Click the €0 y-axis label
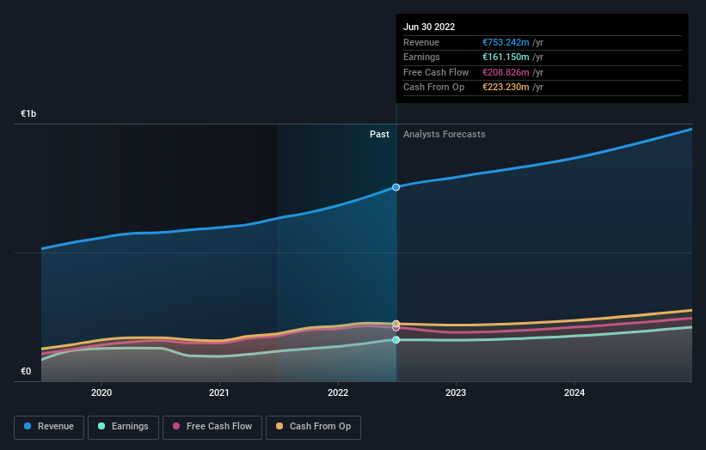Viewport: 706px width, 450px height. point(26,371)
